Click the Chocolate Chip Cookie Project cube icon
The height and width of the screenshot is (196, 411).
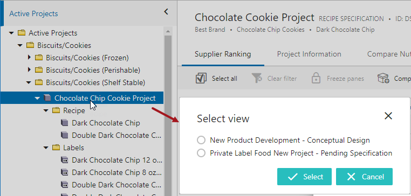click(x=47, y=98)
